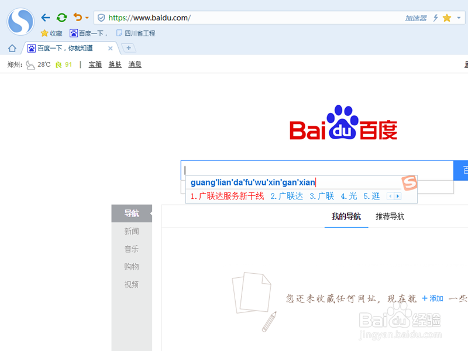Choose candidate 4 光
468x351 pixels.
(x=349, y=196)
